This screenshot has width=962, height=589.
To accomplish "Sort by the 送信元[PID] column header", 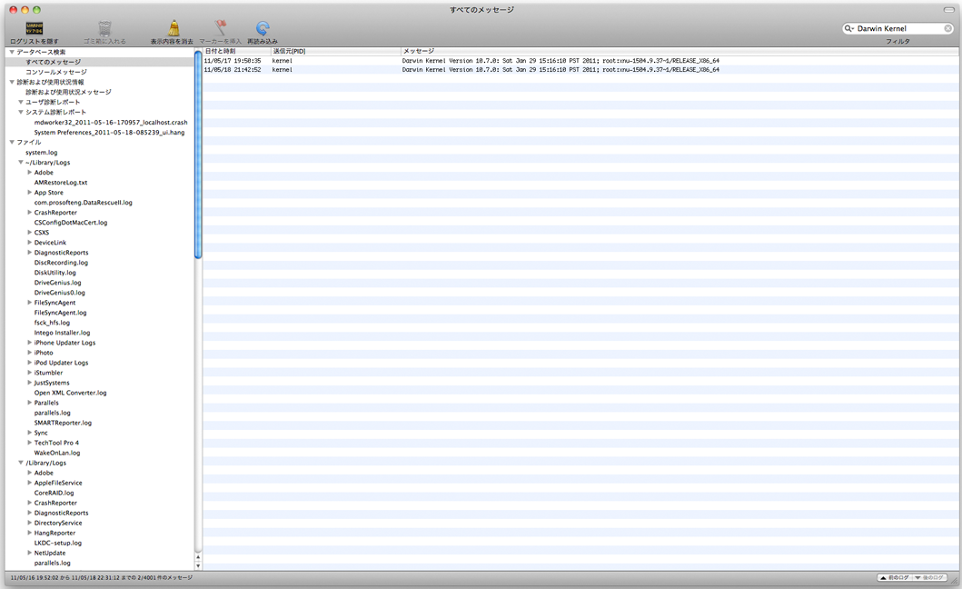I will pos(335,51).
